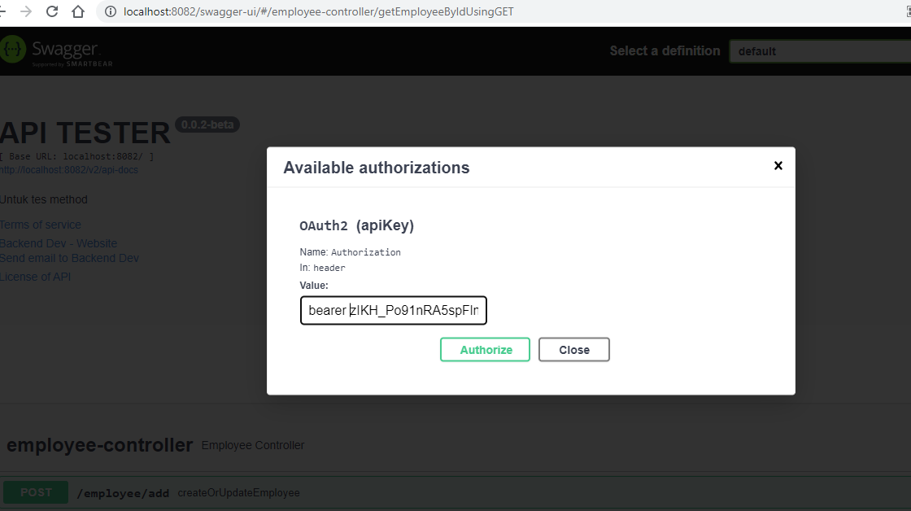Screen dimensions: 911x511
Task: Reload the page with refresh icon
Action: pos(52,11)
